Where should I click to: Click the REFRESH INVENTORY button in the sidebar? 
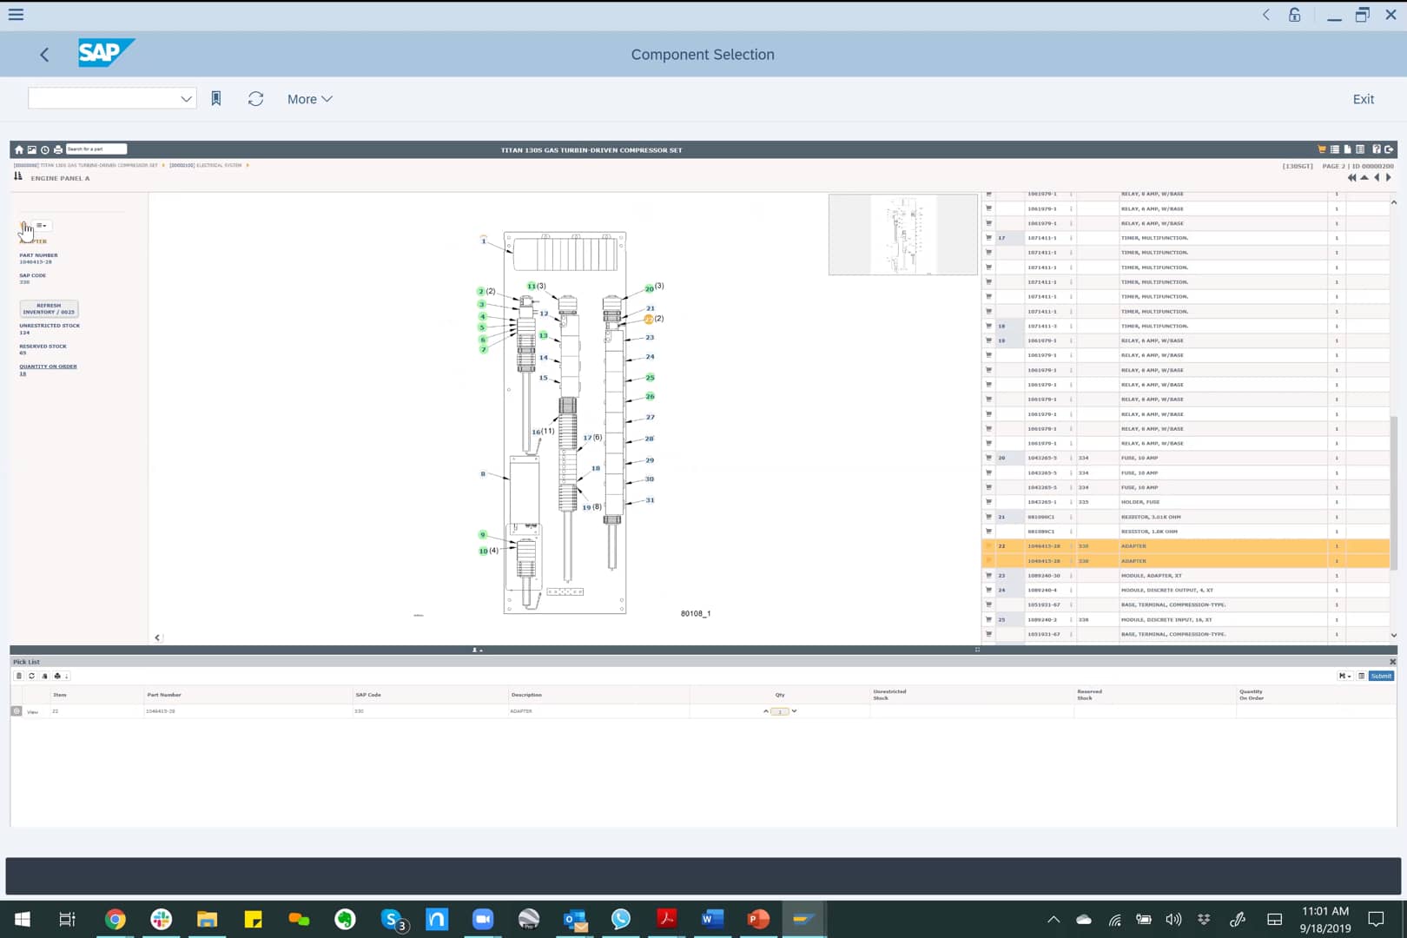click(x=49, y=308)
